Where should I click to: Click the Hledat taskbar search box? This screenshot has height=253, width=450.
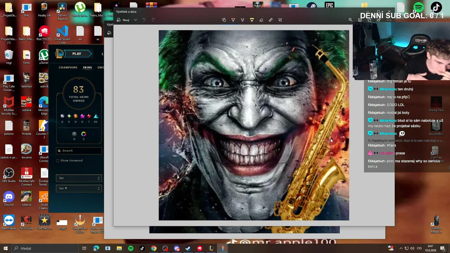coord(44,248)
